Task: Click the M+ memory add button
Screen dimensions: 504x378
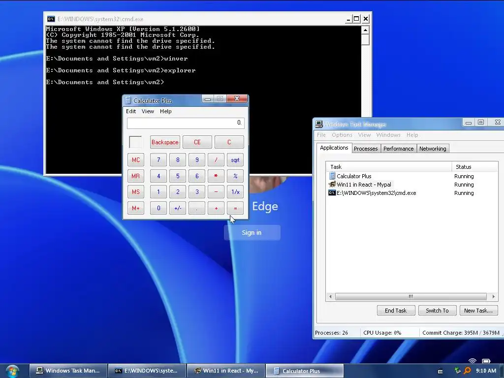Action: (136, 208)
